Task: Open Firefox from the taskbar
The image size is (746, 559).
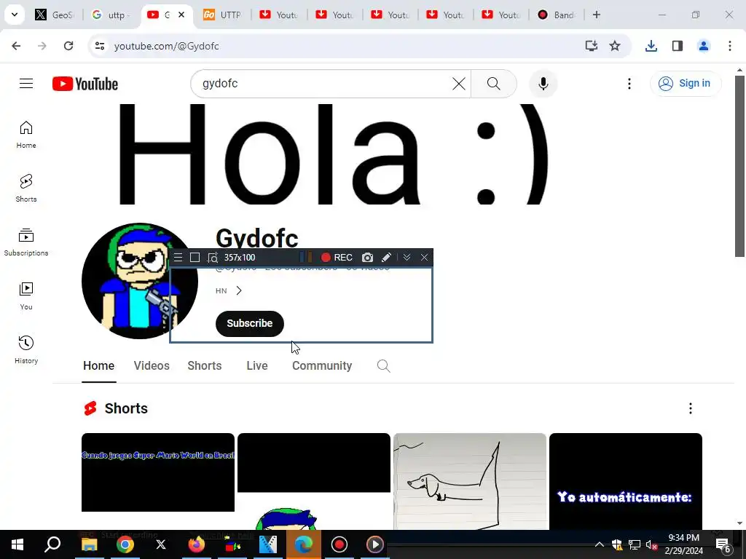Action: [x=197, y=544]
